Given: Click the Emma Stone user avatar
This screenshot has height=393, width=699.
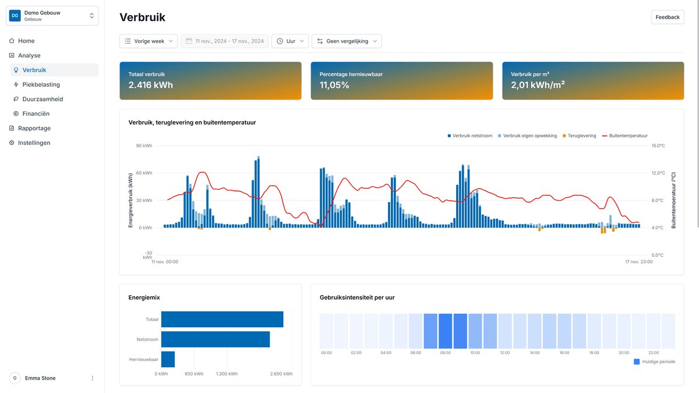Looking at the screenshot, I should click(15, 378).
